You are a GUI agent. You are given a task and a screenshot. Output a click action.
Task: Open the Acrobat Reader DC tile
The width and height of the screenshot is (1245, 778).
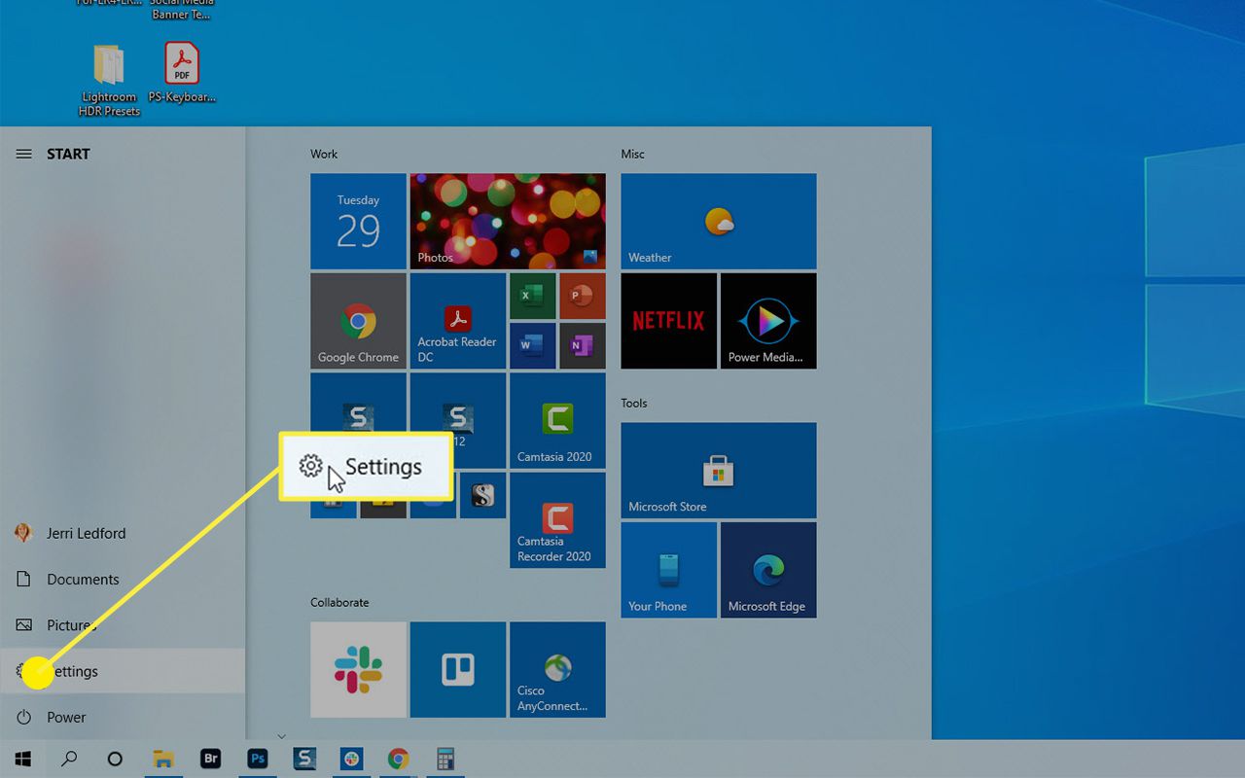[458, 321]
